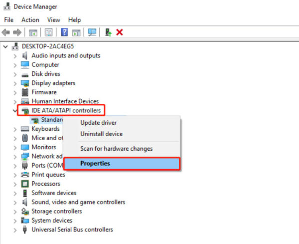
Task: Click the Firmware device icon
Action: (x=25, y=92)
